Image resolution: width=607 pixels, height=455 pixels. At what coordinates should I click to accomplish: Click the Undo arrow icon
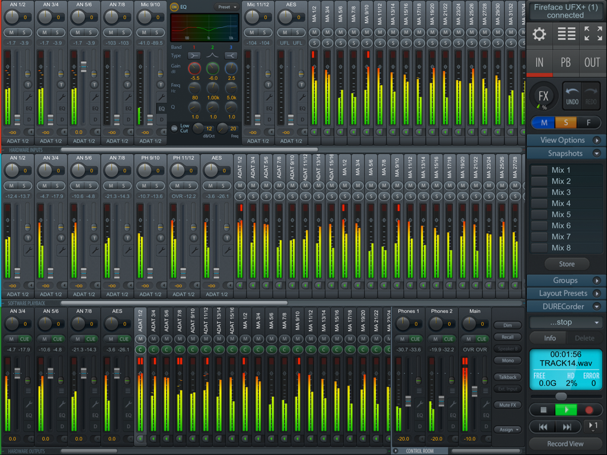pos(573,95)
